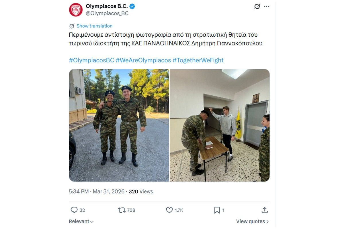Expand the Relevant sort dropdown
Image resolution: width=344 pixels, height=229 pixels.
(81, 221)
